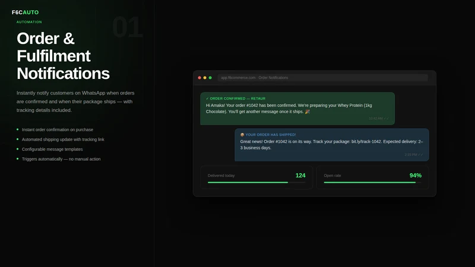Click the 'Delivered today' label
This screenshot has width=475, height=267.
point(221,176)
